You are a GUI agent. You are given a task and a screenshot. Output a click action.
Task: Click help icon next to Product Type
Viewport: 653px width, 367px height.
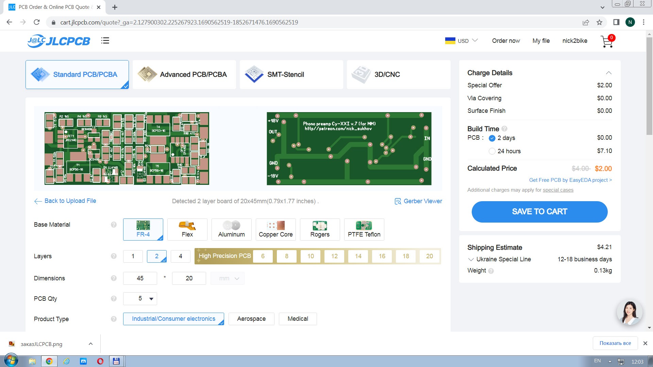click(x=114, y=319)
